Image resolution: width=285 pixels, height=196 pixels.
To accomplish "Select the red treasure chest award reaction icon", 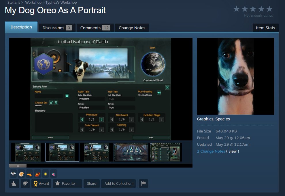I will tap(37, 174).
